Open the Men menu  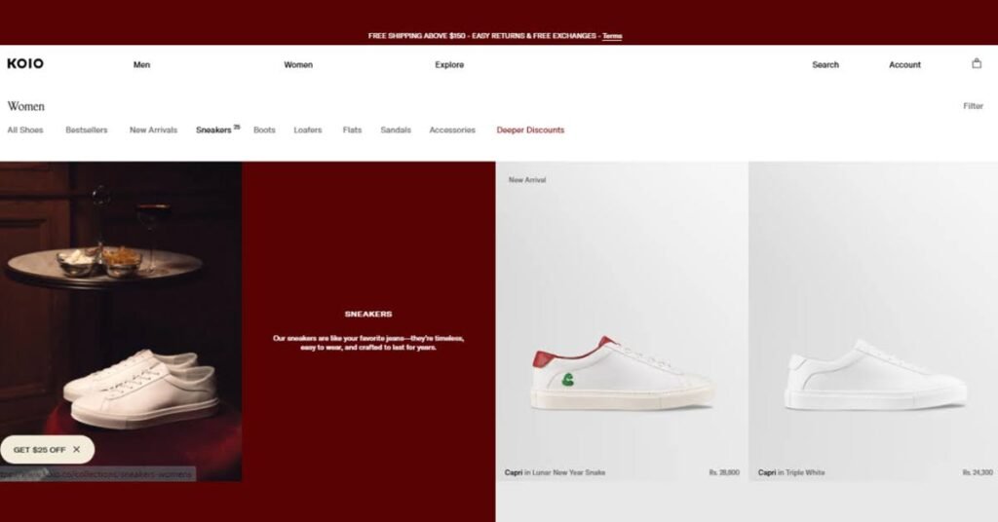click(x=141, y=65)
